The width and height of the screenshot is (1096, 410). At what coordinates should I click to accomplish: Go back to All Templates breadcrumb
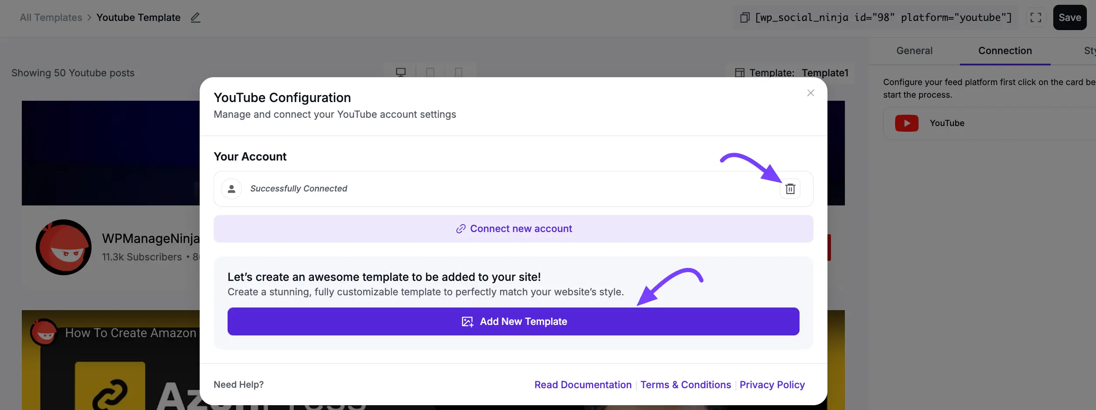51,17
